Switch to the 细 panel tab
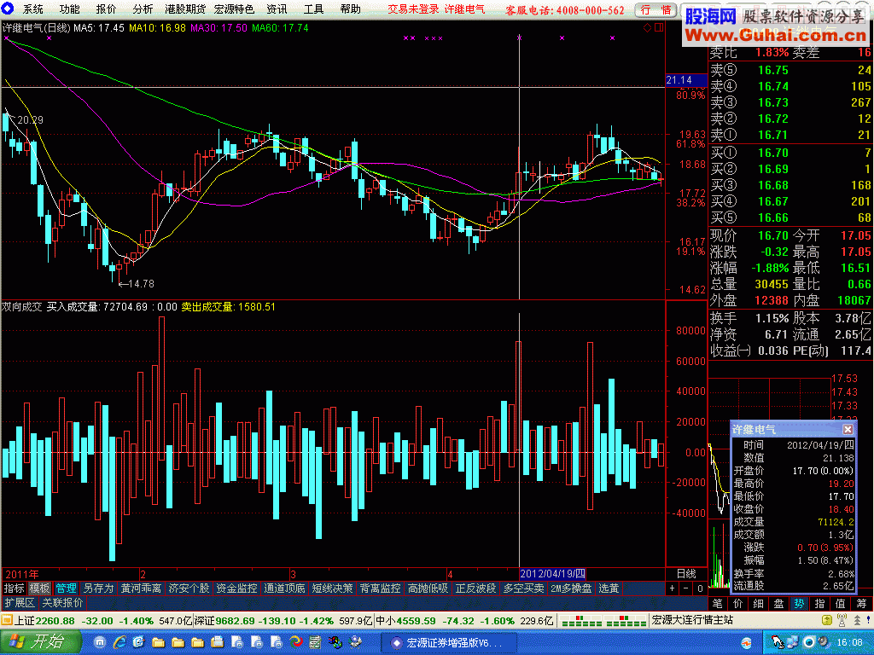This screenshot has width=874, height=655. point(759,604)
